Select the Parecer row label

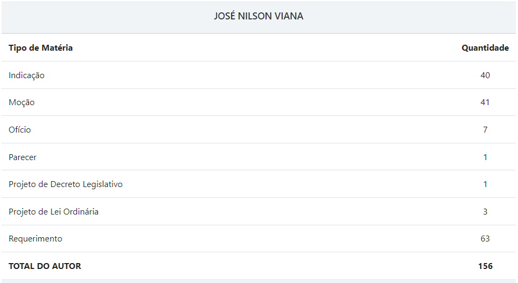click(x=23, y=157)
